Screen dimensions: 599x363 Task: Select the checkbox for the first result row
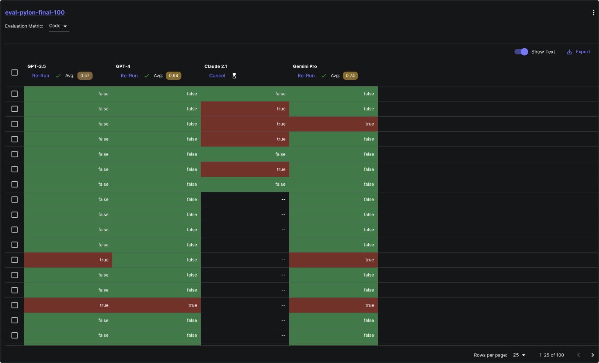point(14,94)
